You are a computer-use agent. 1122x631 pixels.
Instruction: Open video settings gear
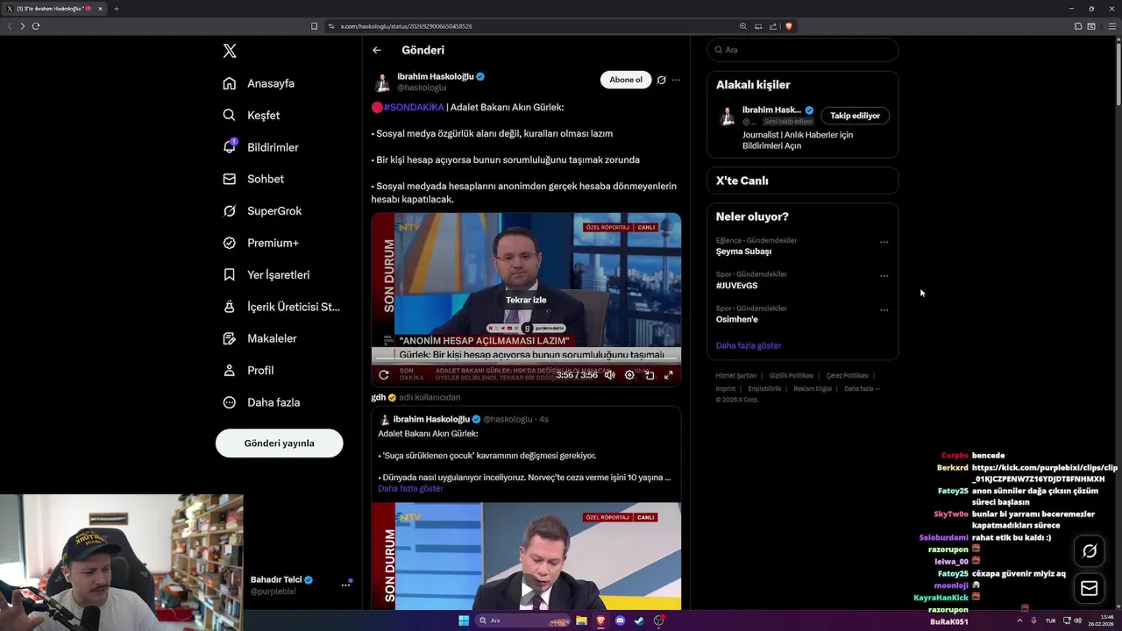point(629,374)
